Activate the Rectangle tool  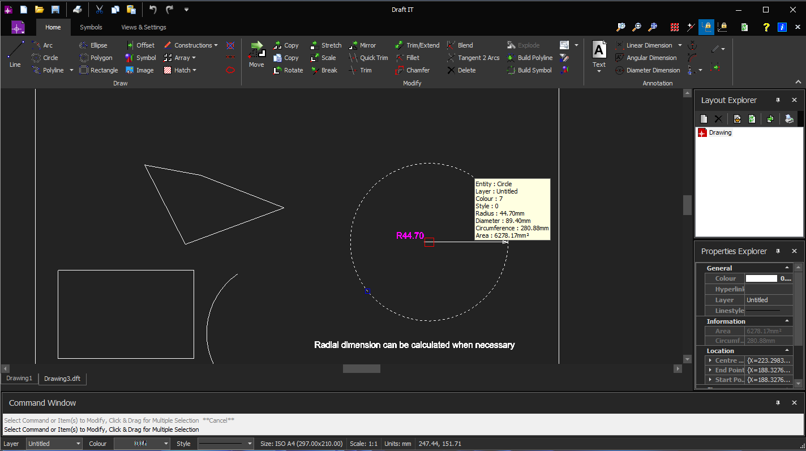(98, 70)
